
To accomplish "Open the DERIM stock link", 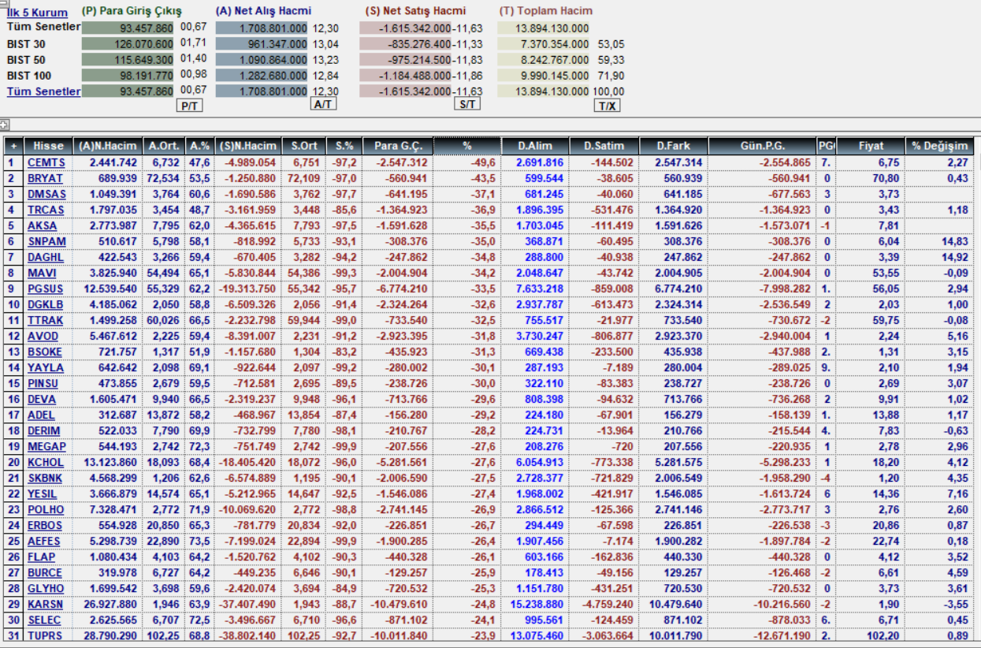I will coord(45,430).
